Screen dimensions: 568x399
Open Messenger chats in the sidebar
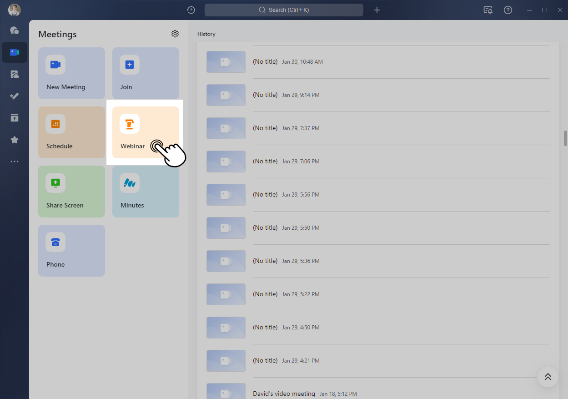pos(15,30)
